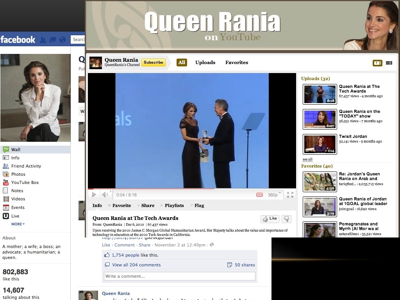The height and width of the screenshot is (300, 400).
Task: Open the Info tab below video
Action: click(97, 205)
